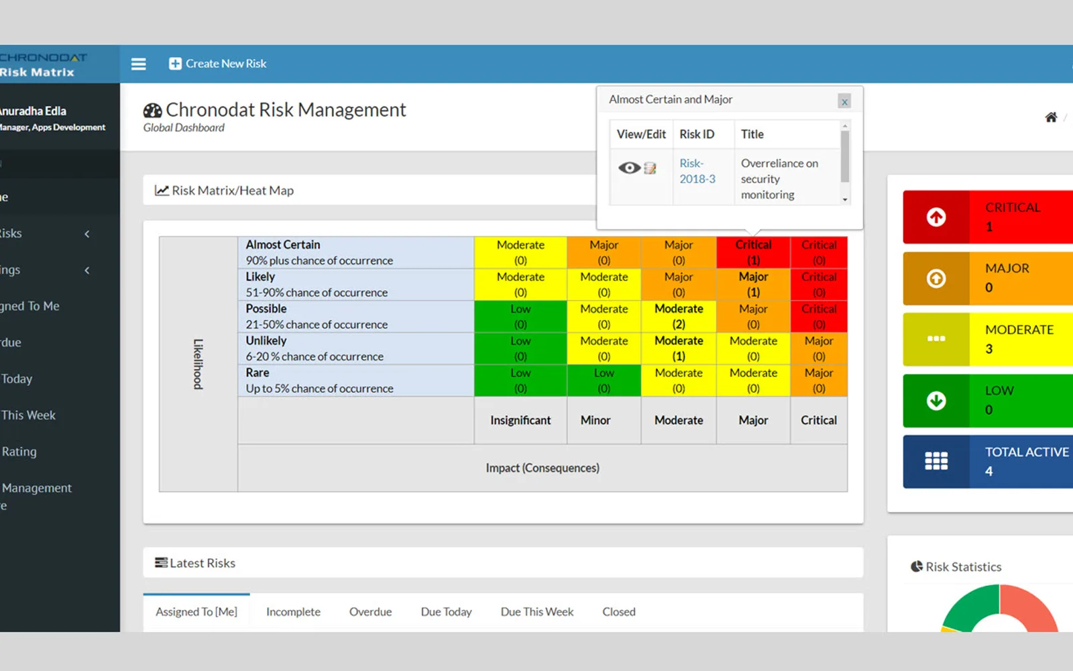Open the blue TOTAL ACTIVE card
The height and width of the screenshot is (671, 1073).
988,461
